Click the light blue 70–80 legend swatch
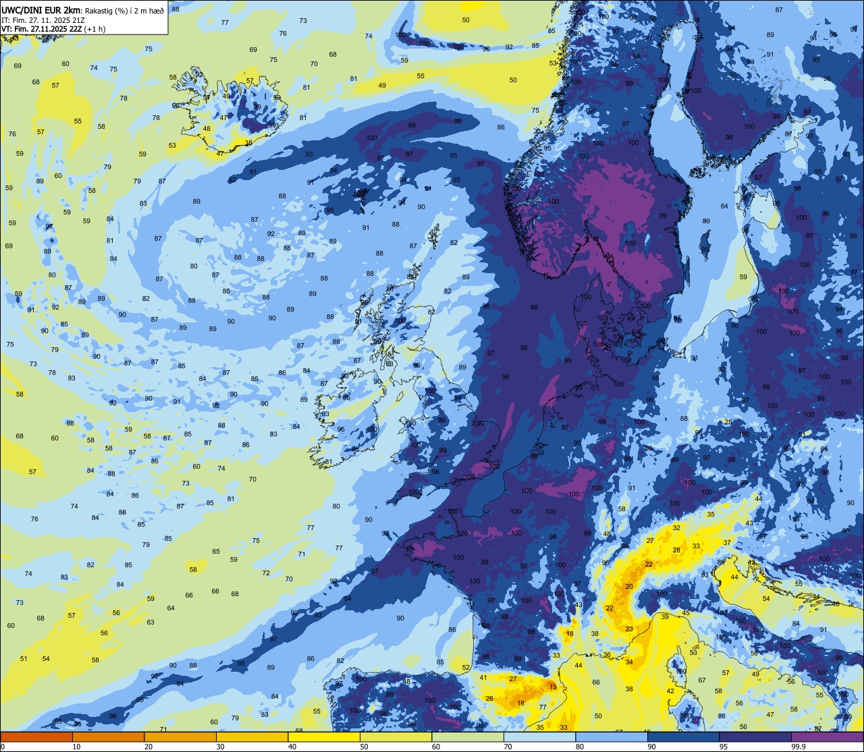Viewport: 864px width, 752px height. point(539,737)
